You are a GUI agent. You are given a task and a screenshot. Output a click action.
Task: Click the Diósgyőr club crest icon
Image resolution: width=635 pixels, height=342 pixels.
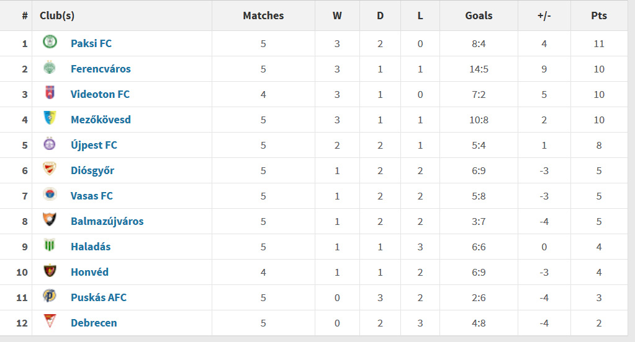point(50,169)
